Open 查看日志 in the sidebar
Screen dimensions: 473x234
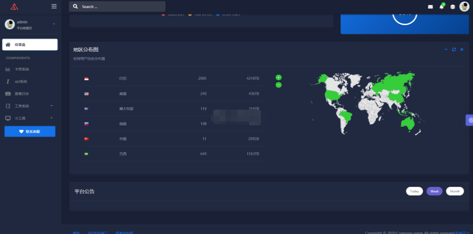point(22,93)
